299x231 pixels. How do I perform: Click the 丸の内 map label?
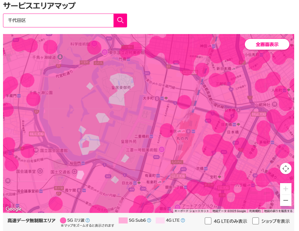[182, 138]
